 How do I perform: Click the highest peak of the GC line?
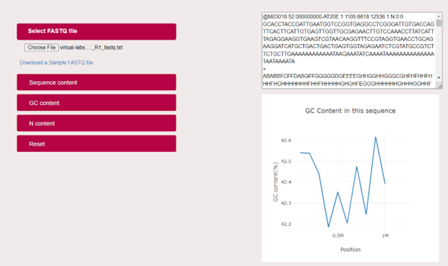(375, 137)
